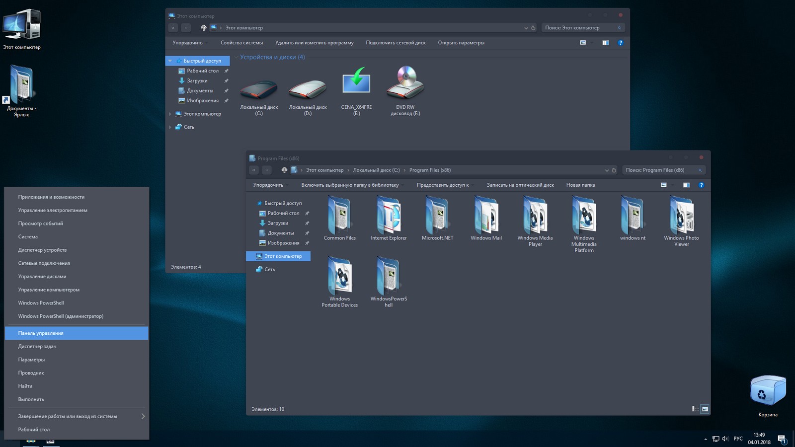Click System properties in the toolbar
This screenshot has height=447, width=795.
coord(241,43)
